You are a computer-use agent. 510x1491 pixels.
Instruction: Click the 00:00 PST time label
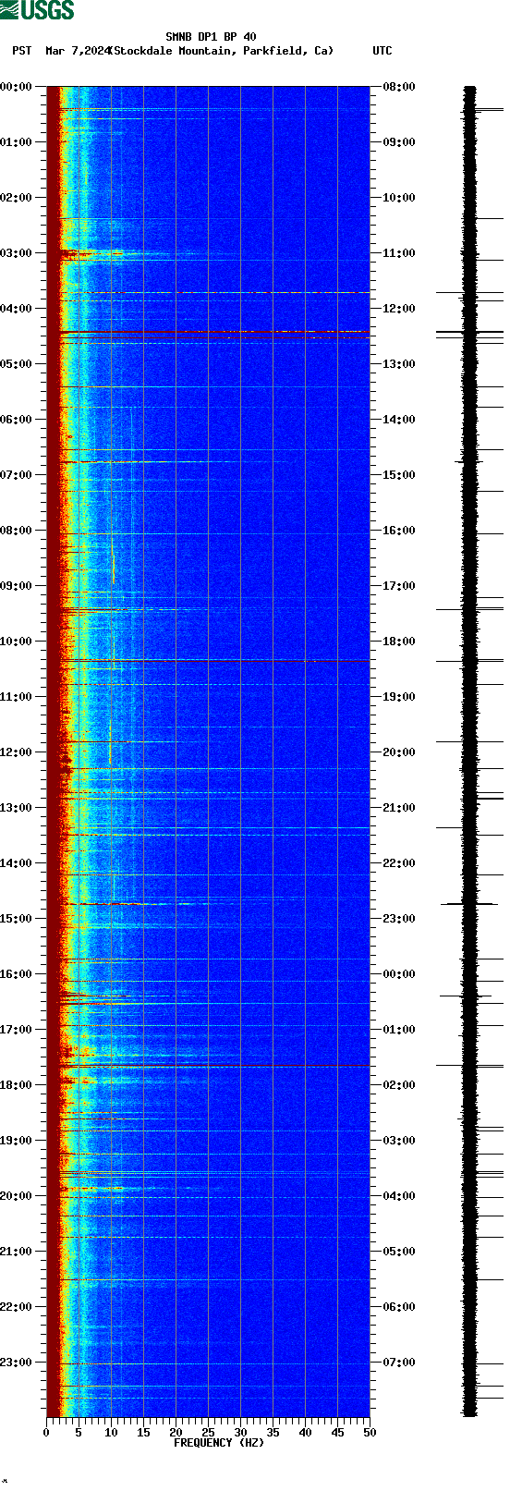[17, 87]
